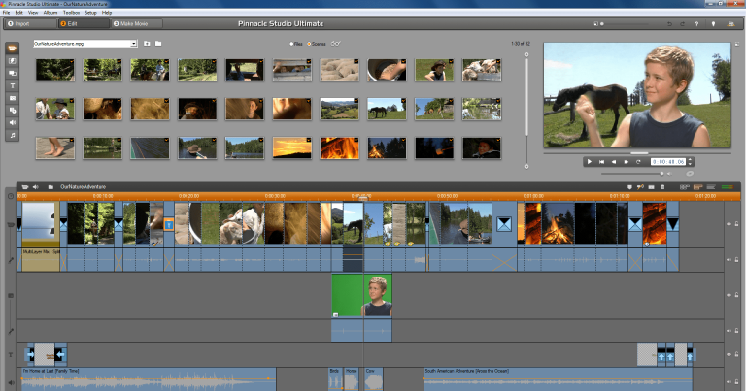Switch to the Make Movie step tab

(137, 23)
